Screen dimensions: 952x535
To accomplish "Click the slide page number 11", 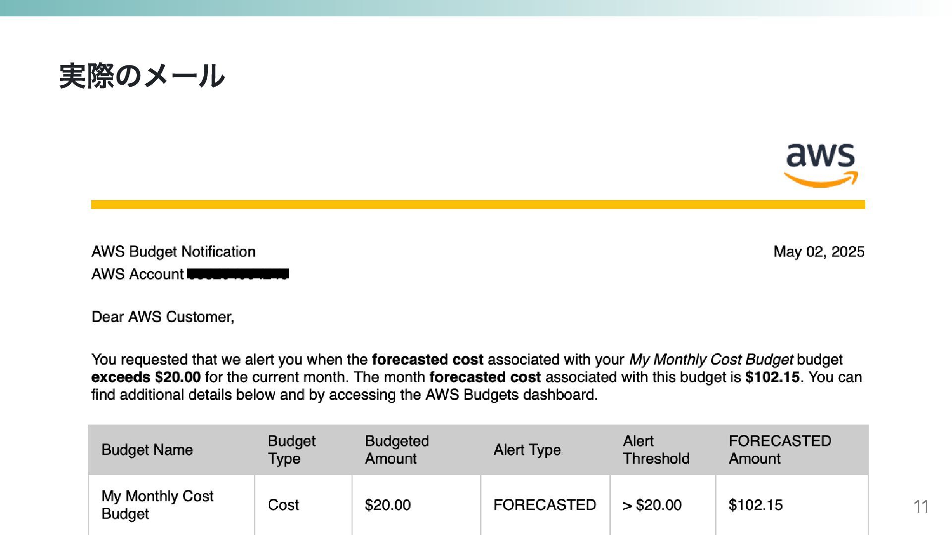I will tap(921, 507).
